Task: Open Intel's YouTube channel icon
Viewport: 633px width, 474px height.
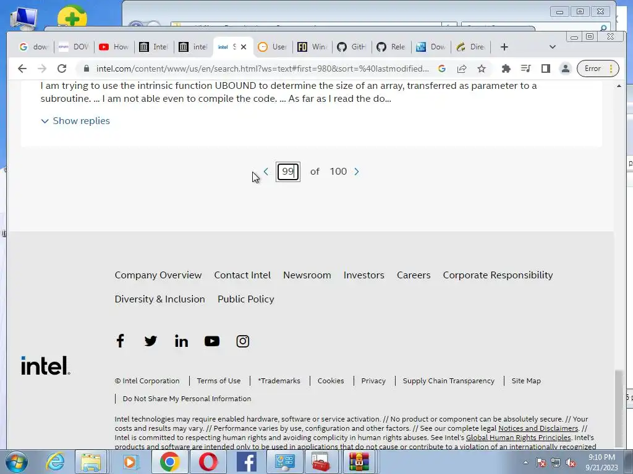Action: tap(212, 341)
